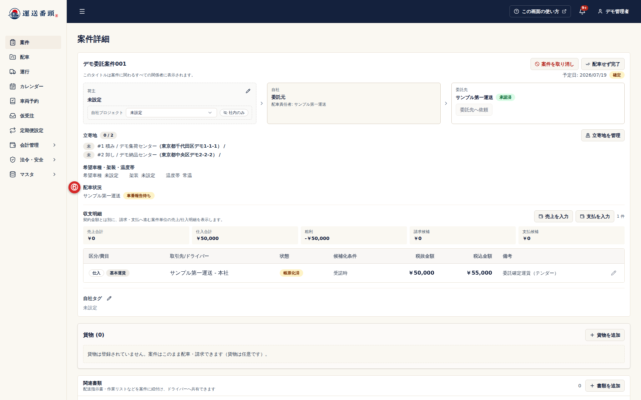
Task: Click the 0 / 2 立寄地 counter
Action: pos(108,135)
